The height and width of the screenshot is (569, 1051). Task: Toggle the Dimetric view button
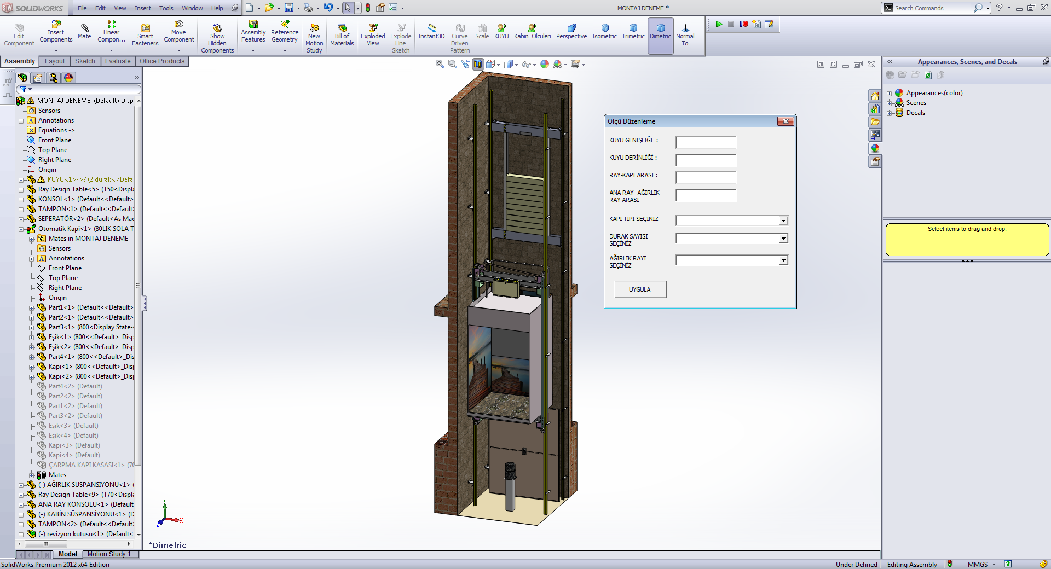pos(660,32)
